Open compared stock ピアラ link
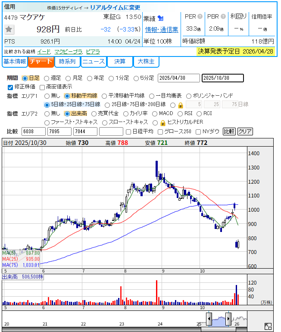This screenshot has height=332, width=281. 93,52
